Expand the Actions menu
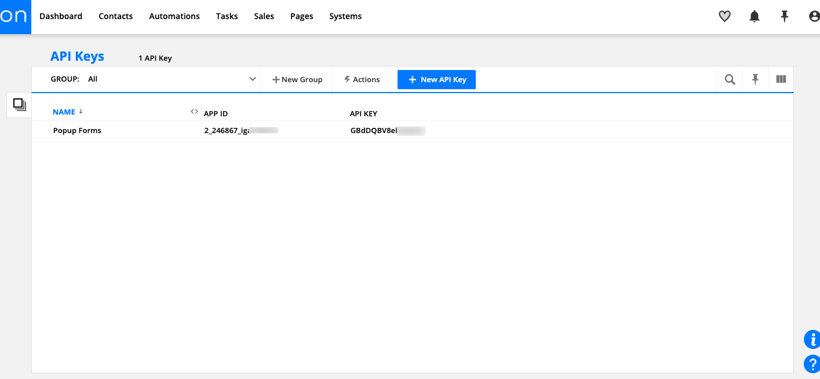 (361, 79)
